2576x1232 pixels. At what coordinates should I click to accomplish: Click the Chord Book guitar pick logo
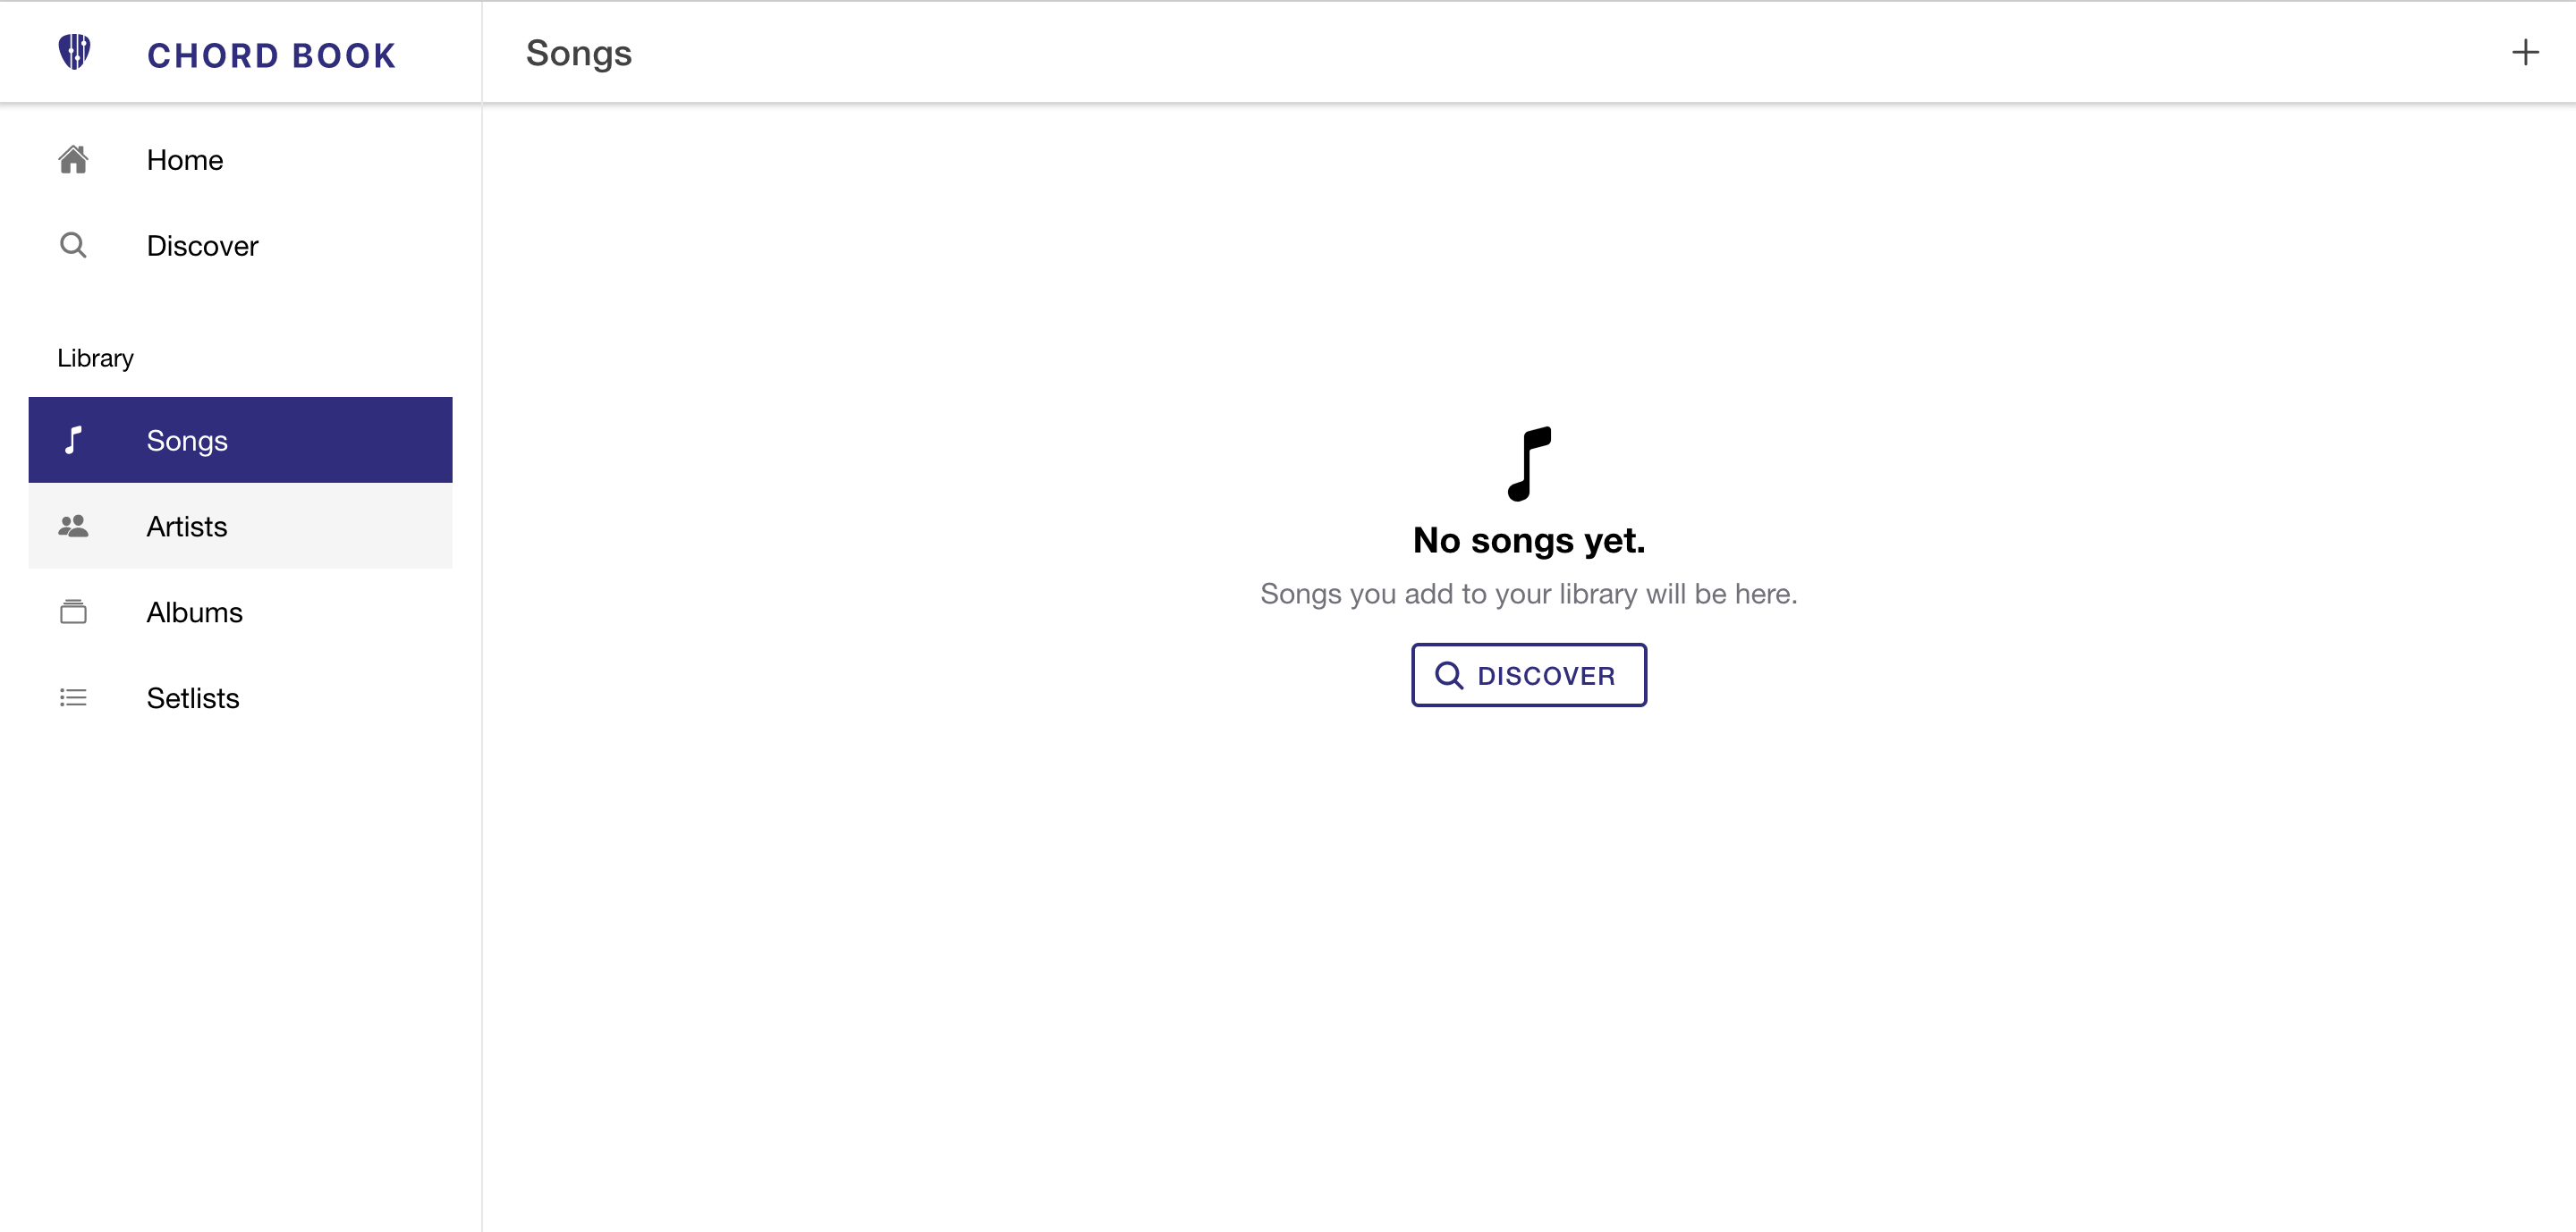tap(74, 52)
